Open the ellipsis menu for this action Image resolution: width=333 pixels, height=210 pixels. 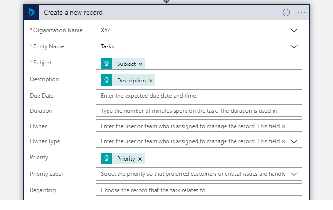pos(302,13)
